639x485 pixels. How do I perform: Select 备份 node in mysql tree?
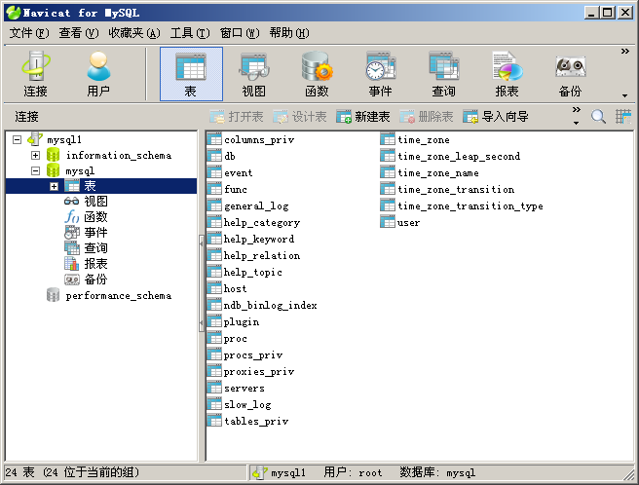(86, 280)
